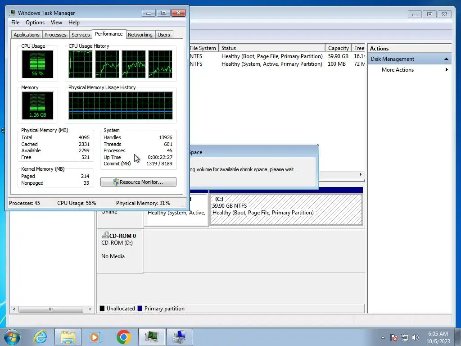Select the volume row with 59.90 GB capacity
The width and height of the screenshot is (461, 346).
tap(277, 56)
